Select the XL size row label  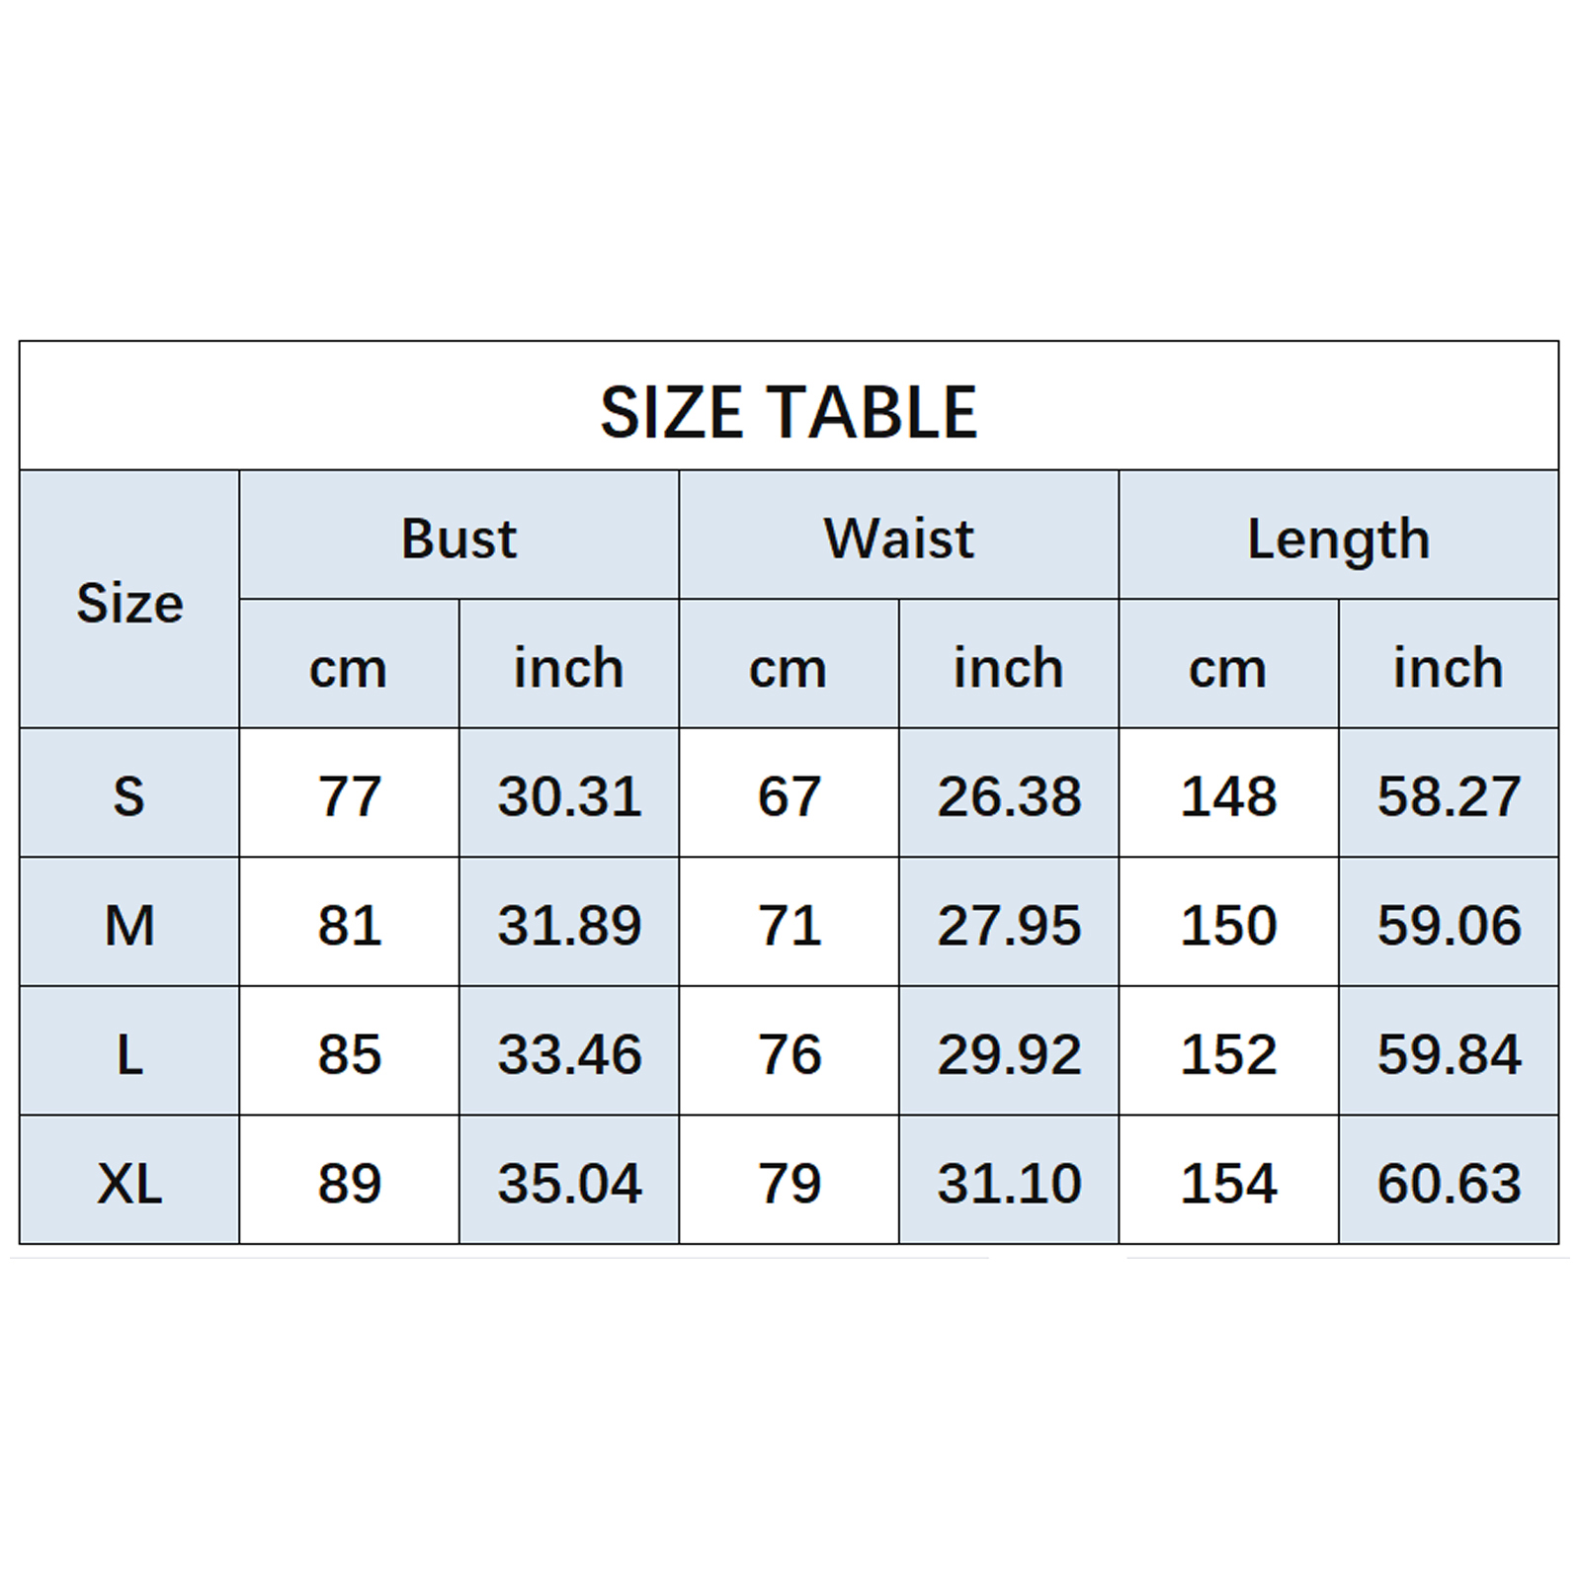pyautogui.click(x=129, y=1183)
